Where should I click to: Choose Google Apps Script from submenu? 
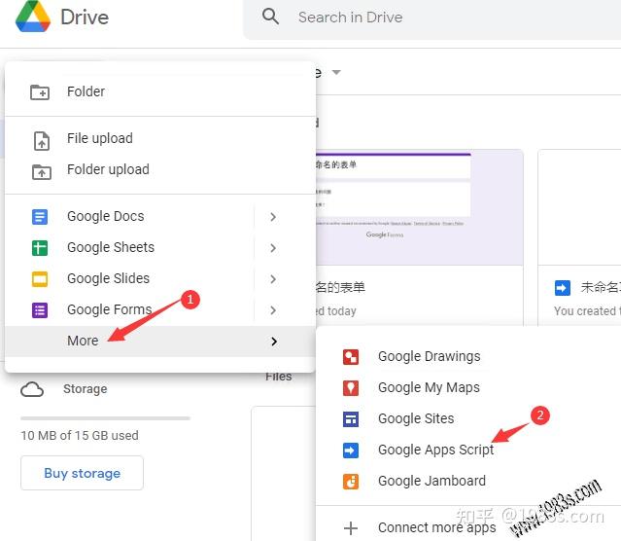click(468, 450)
